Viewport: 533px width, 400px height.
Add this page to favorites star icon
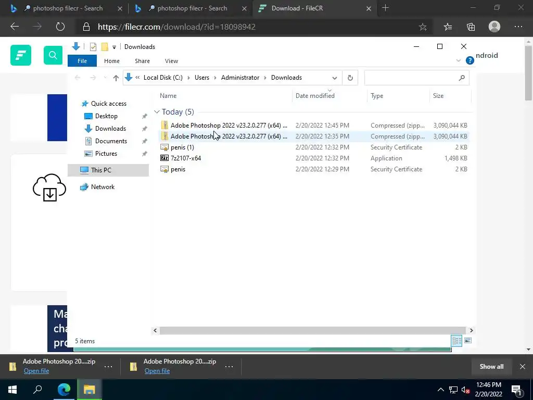point(423,27)
